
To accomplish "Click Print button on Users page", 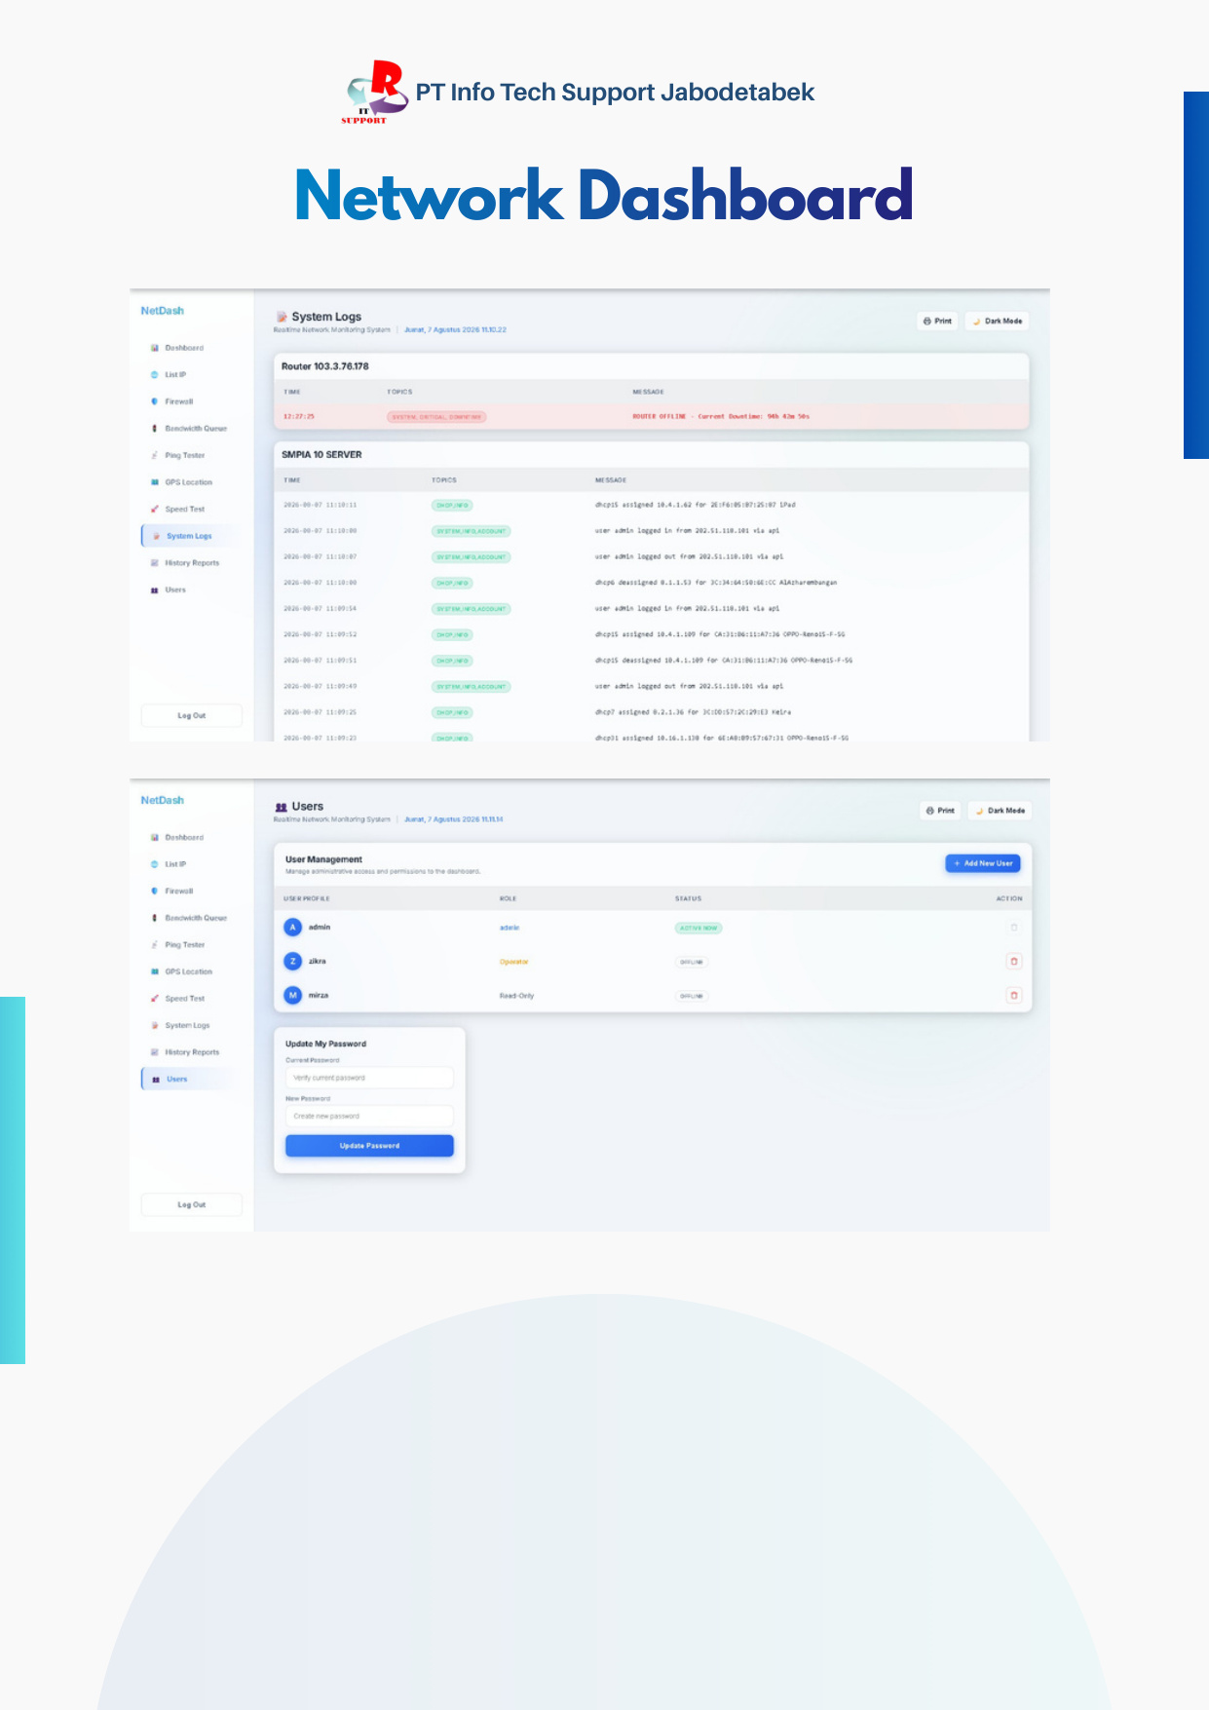I will pyautogui.click(x=940, y=811).
